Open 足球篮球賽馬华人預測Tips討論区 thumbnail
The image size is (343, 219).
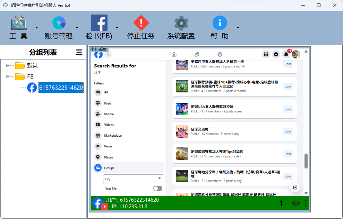coord(182,154)
